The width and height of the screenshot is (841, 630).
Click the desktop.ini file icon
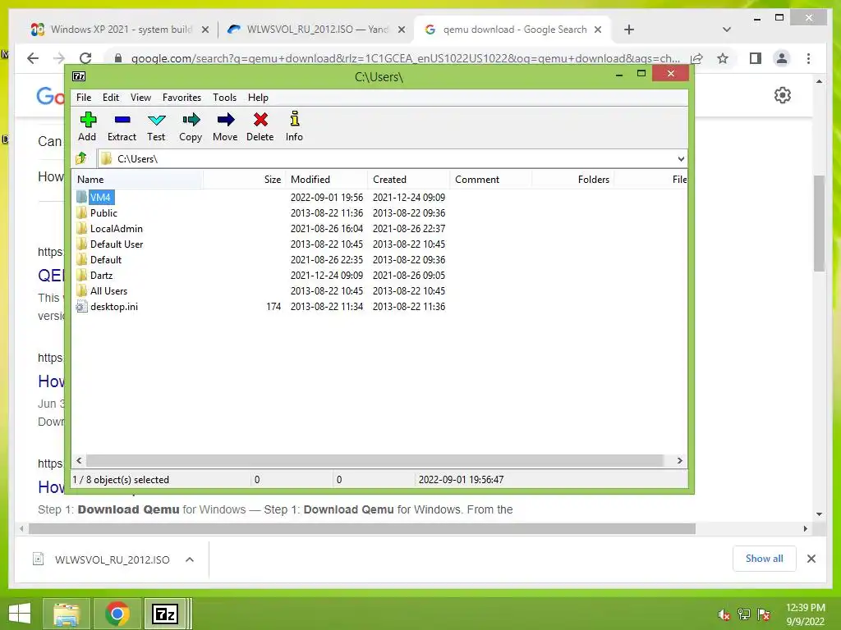(81, 307)
